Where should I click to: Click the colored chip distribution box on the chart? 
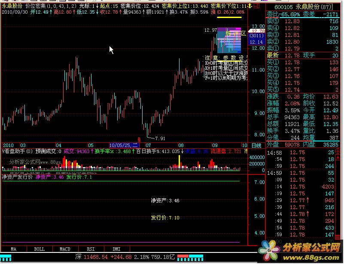(x=229, y=40)
